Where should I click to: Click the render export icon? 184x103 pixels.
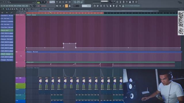tap(133, 2)
